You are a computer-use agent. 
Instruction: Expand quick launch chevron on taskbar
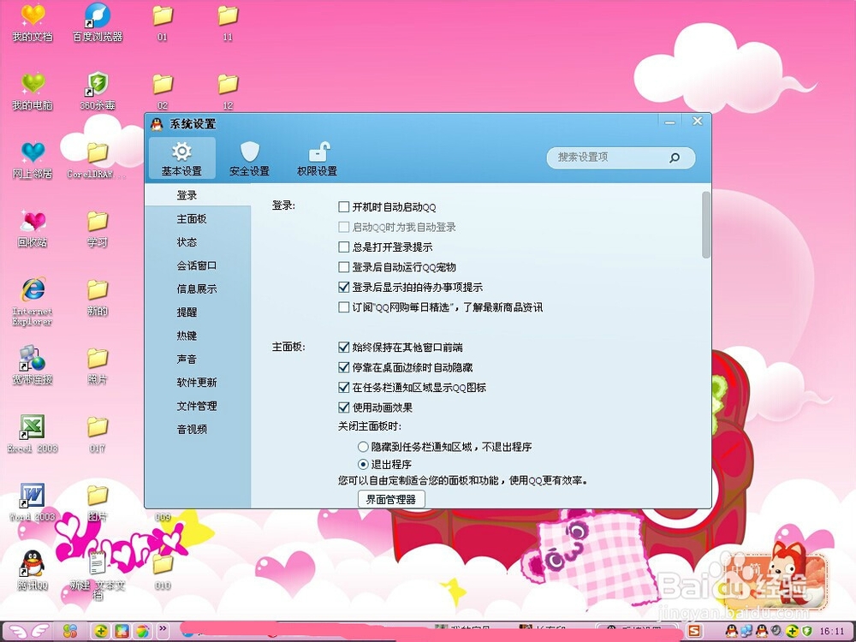click(x=163, y=629)
